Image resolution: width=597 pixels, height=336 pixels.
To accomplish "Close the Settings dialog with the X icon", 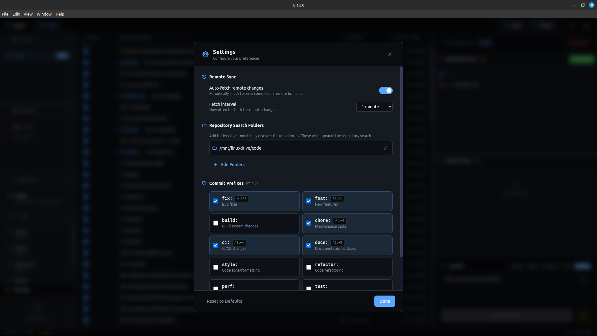I will [389, 54].
